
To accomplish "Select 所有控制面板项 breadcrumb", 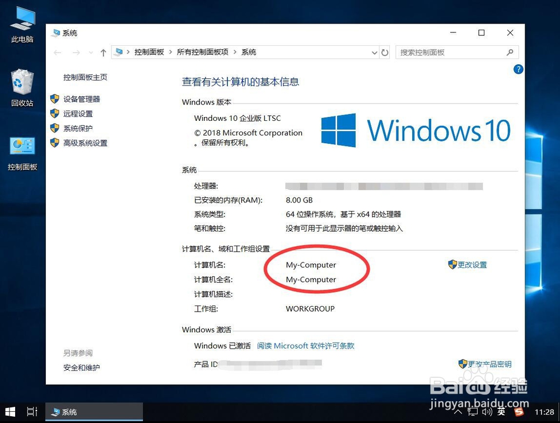I will click(x=203, y=52).
